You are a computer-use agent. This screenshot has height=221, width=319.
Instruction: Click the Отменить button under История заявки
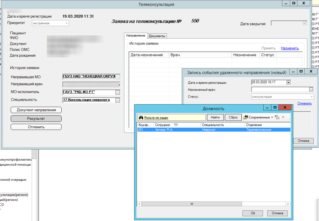pos(36,127)
